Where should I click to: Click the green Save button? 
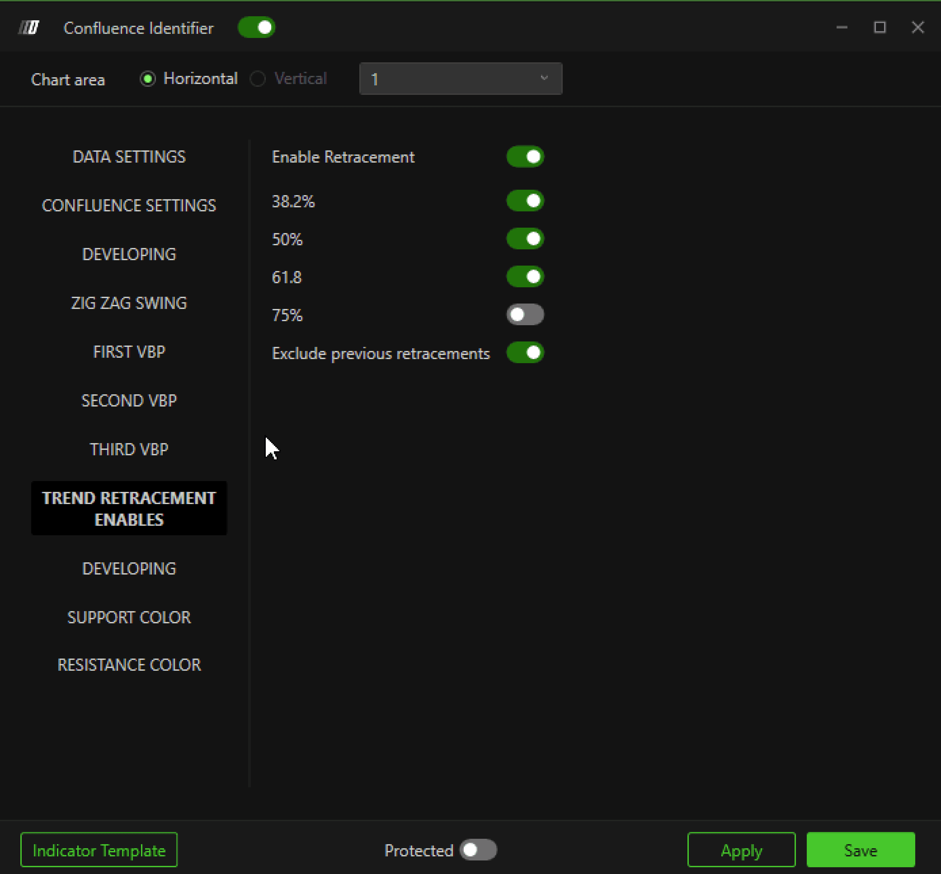(x=860, y=850)
